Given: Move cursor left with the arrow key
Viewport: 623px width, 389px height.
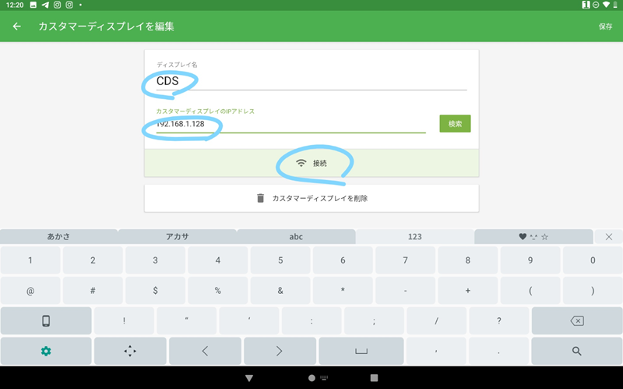Looking at the screenshot, I should 205,352.
